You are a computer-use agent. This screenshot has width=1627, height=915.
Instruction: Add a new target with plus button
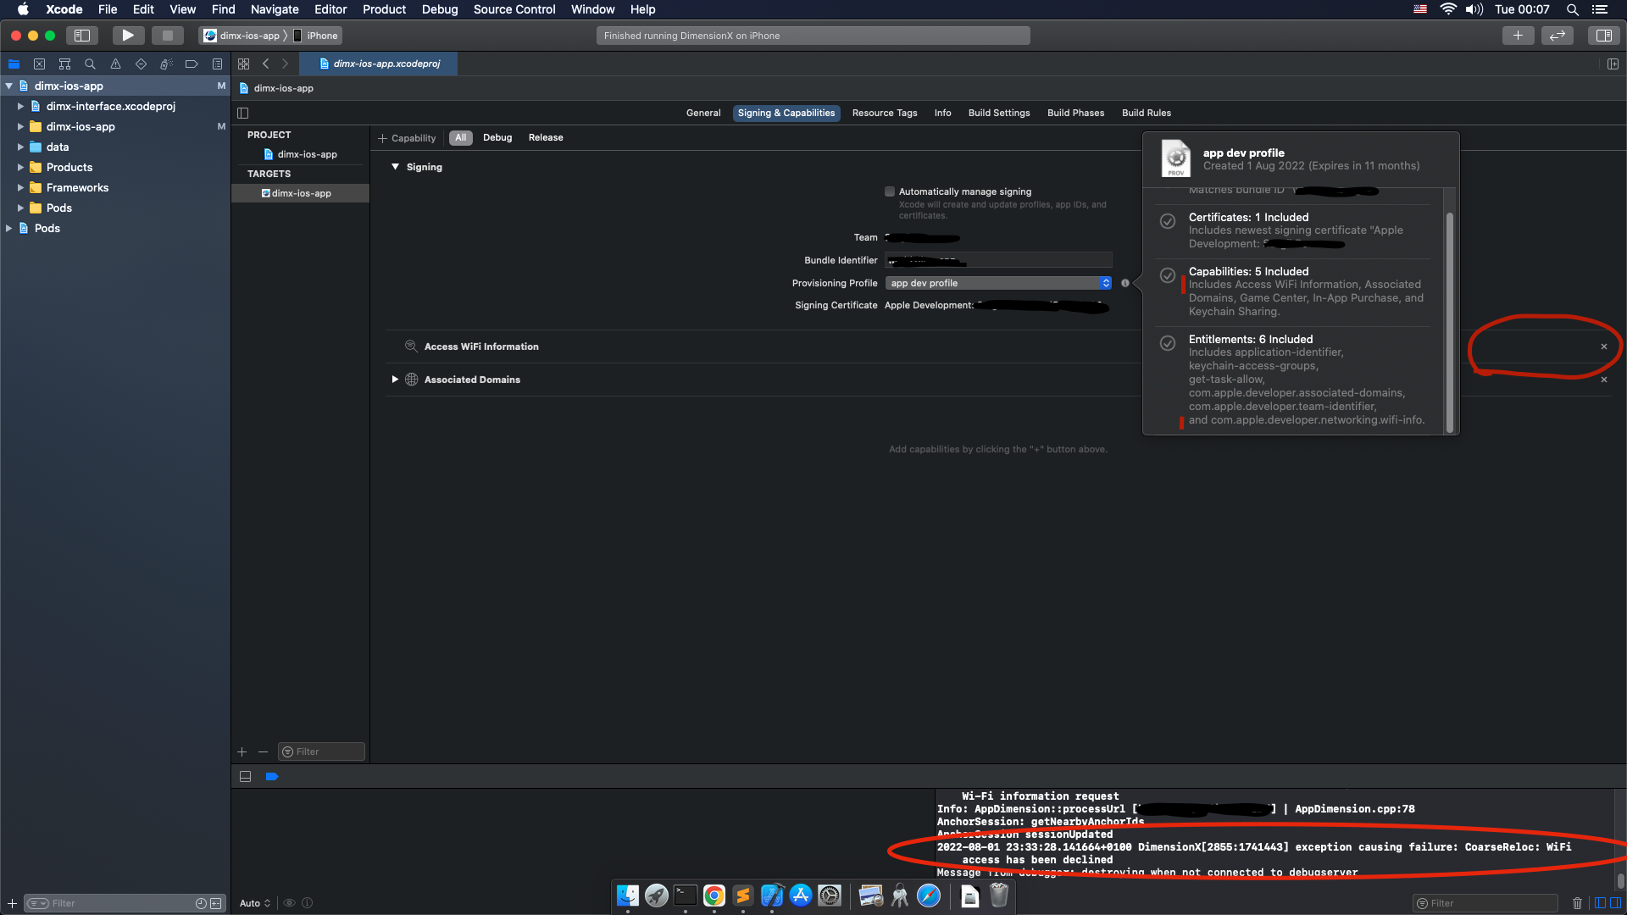tap(242, 751)
